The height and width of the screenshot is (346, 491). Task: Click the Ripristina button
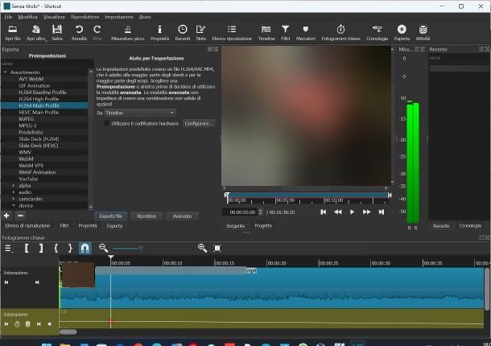click(x=146, y=216)
